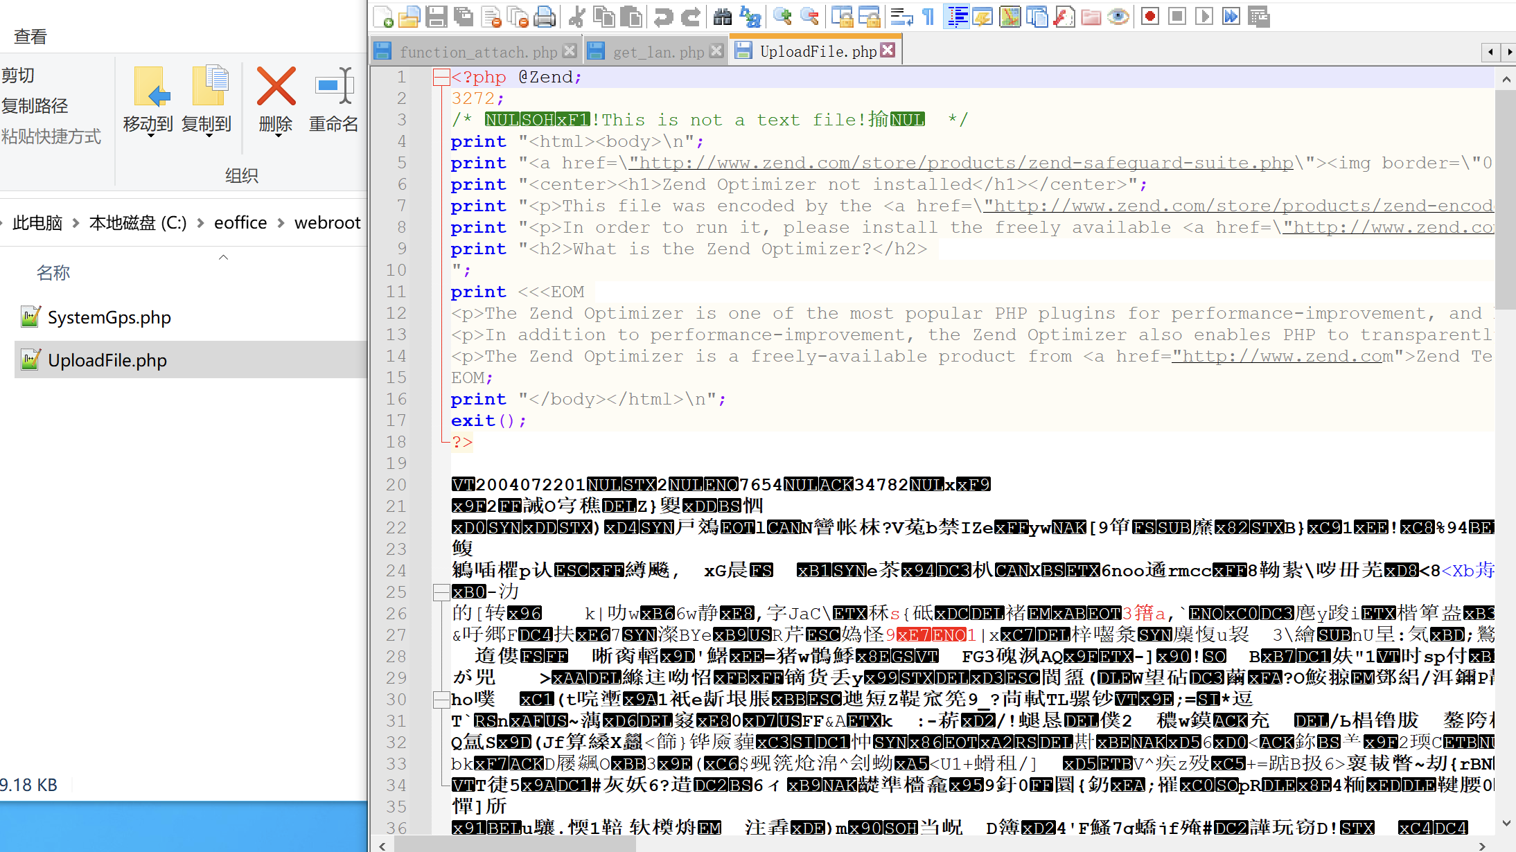Click the editor horizontal scrollbar thumb

[514, 845]
